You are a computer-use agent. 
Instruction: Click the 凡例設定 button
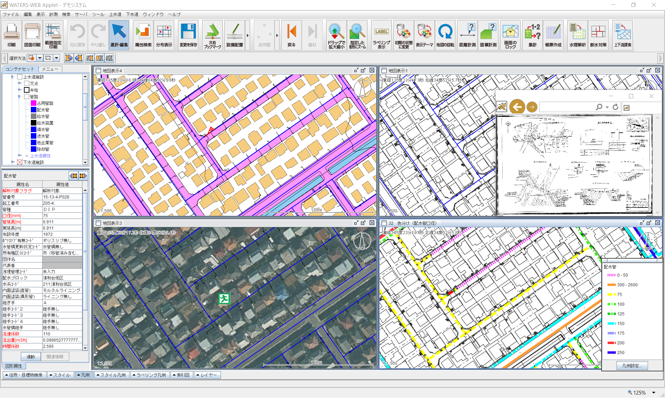(x=632, y=365)
